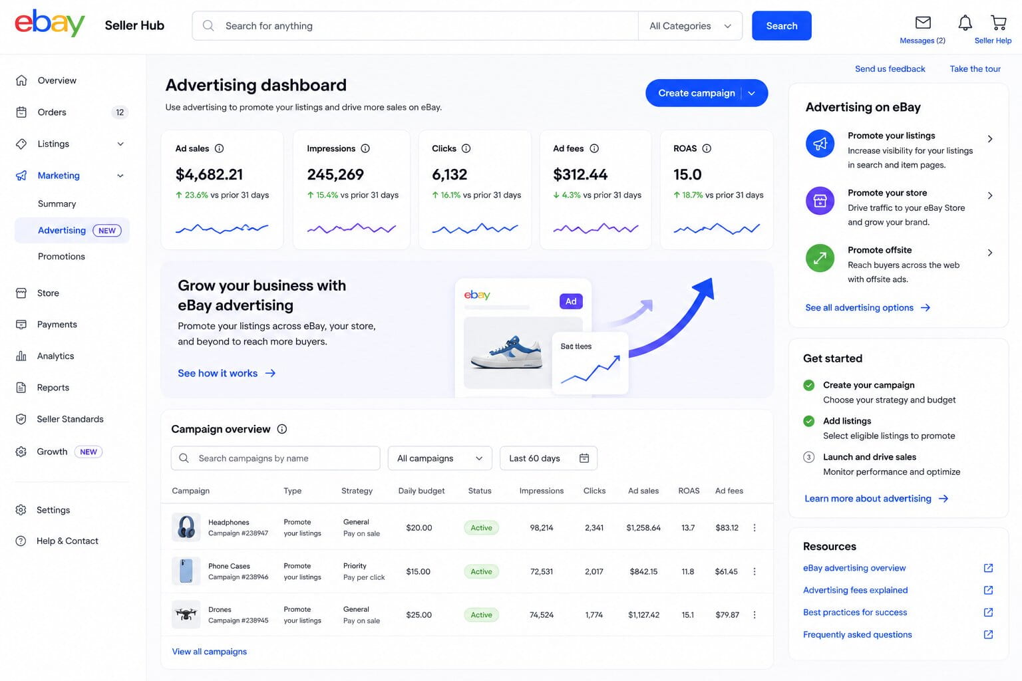This screenshot has height=681, width=1022.
Task: Expand the Promote your listings chevron
Action: point(990,139)
